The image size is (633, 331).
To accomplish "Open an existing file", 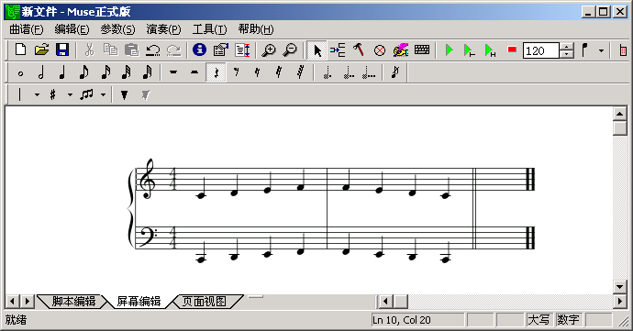I will tap(41, 50).
